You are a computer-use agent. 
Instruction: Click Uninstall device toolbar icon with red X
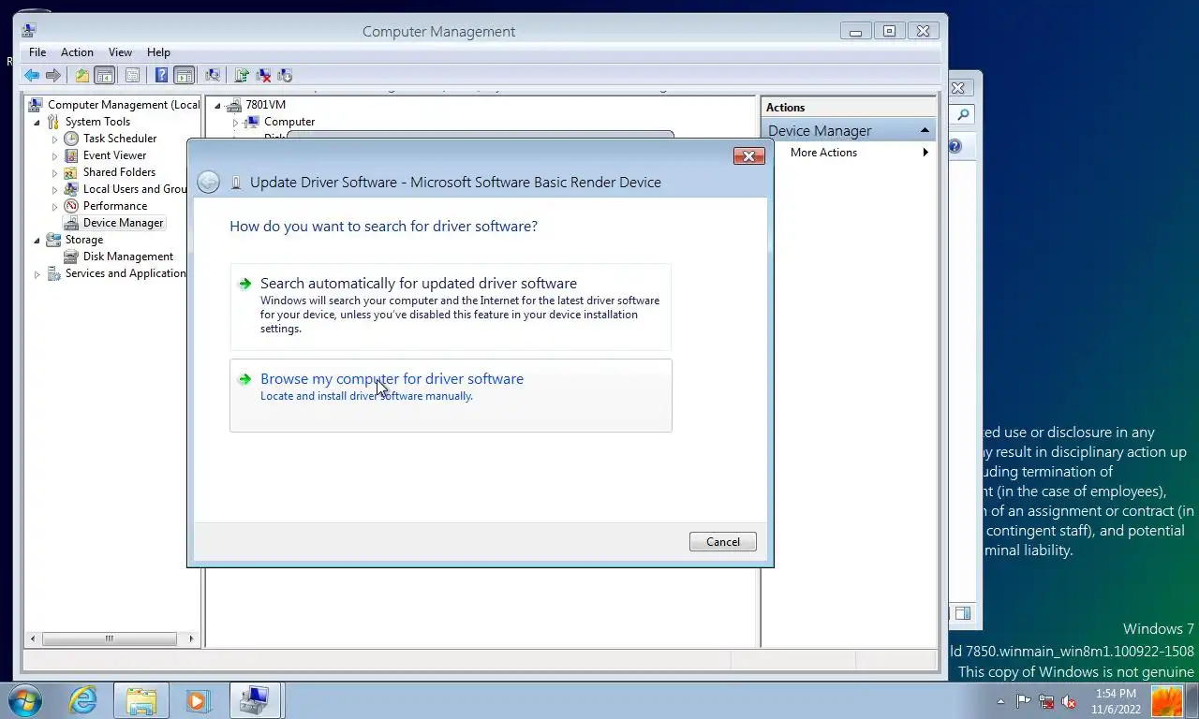pyautogui.click(x=263, y=75)
